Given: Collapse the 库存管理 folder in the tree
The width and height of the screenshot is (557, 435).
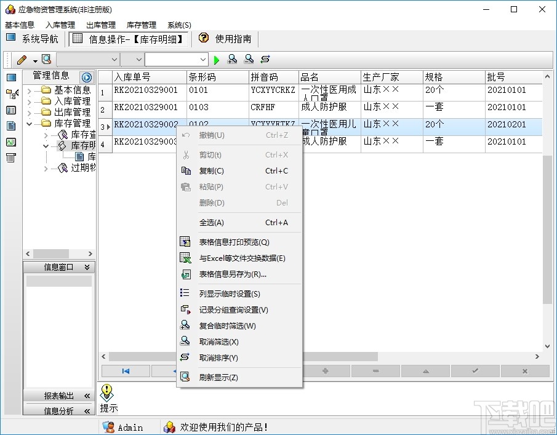Looking at the screenshot, I should 29,122.
